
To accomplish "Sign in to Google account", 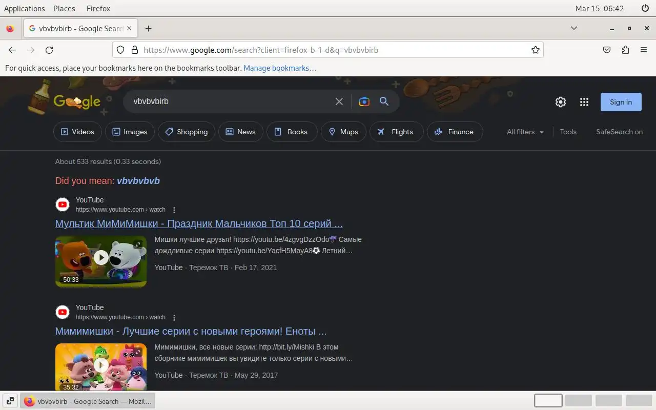I will (x=621, y=102).
